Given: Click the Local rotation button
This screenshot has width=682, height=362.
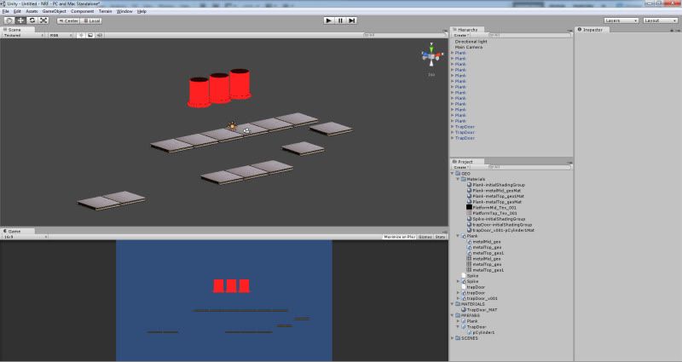Looking at the screenshot, I should (91, 20).
